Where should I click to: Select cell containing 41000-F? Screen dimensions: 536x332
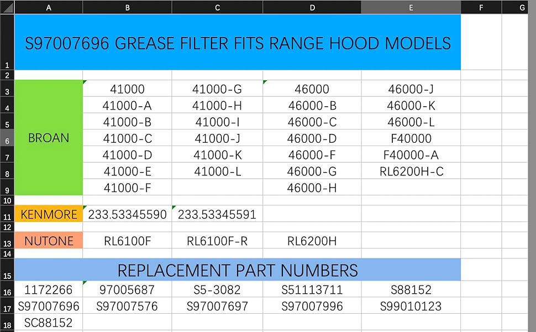tap(127, 187)
